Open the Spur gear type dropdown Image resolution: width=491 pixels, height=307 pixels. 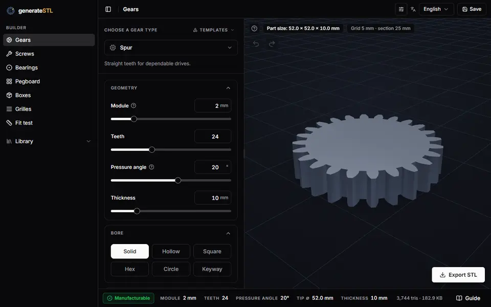tap(171, 48)
